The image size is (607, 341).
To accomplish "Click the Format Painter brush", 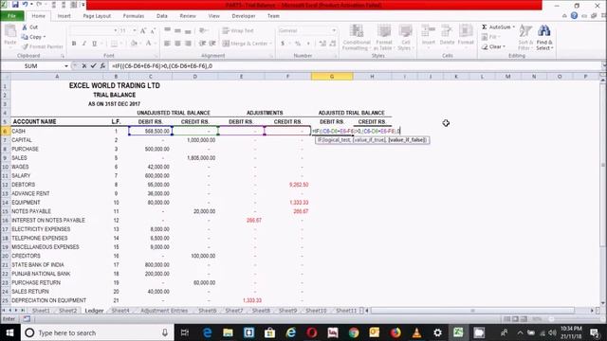I will tap(42, 46).
